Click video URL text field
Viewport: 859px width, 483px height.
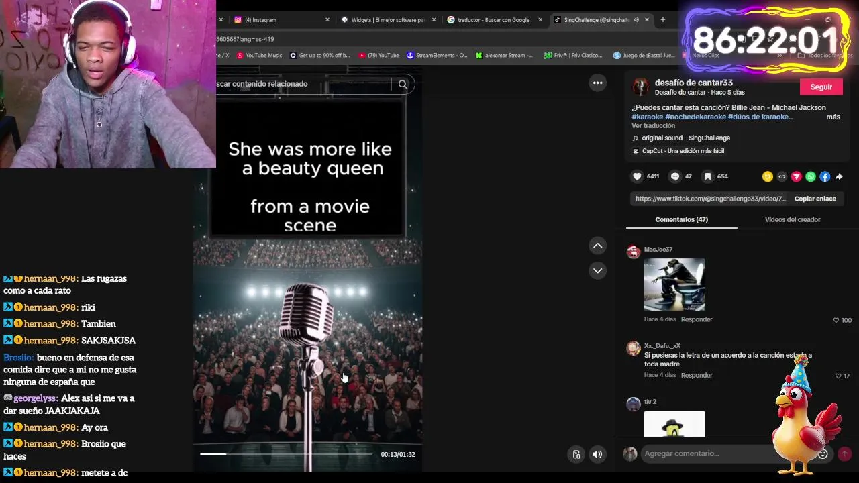pos(710,199)
